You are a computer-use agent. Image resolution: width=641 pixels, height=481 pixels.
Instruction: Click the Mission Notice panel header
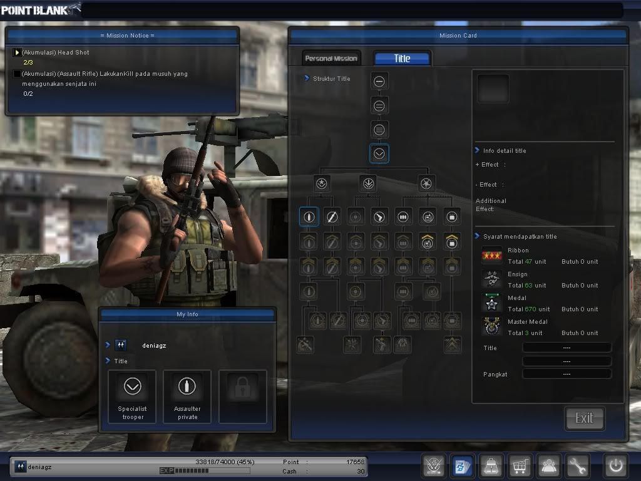pos(122,35)
